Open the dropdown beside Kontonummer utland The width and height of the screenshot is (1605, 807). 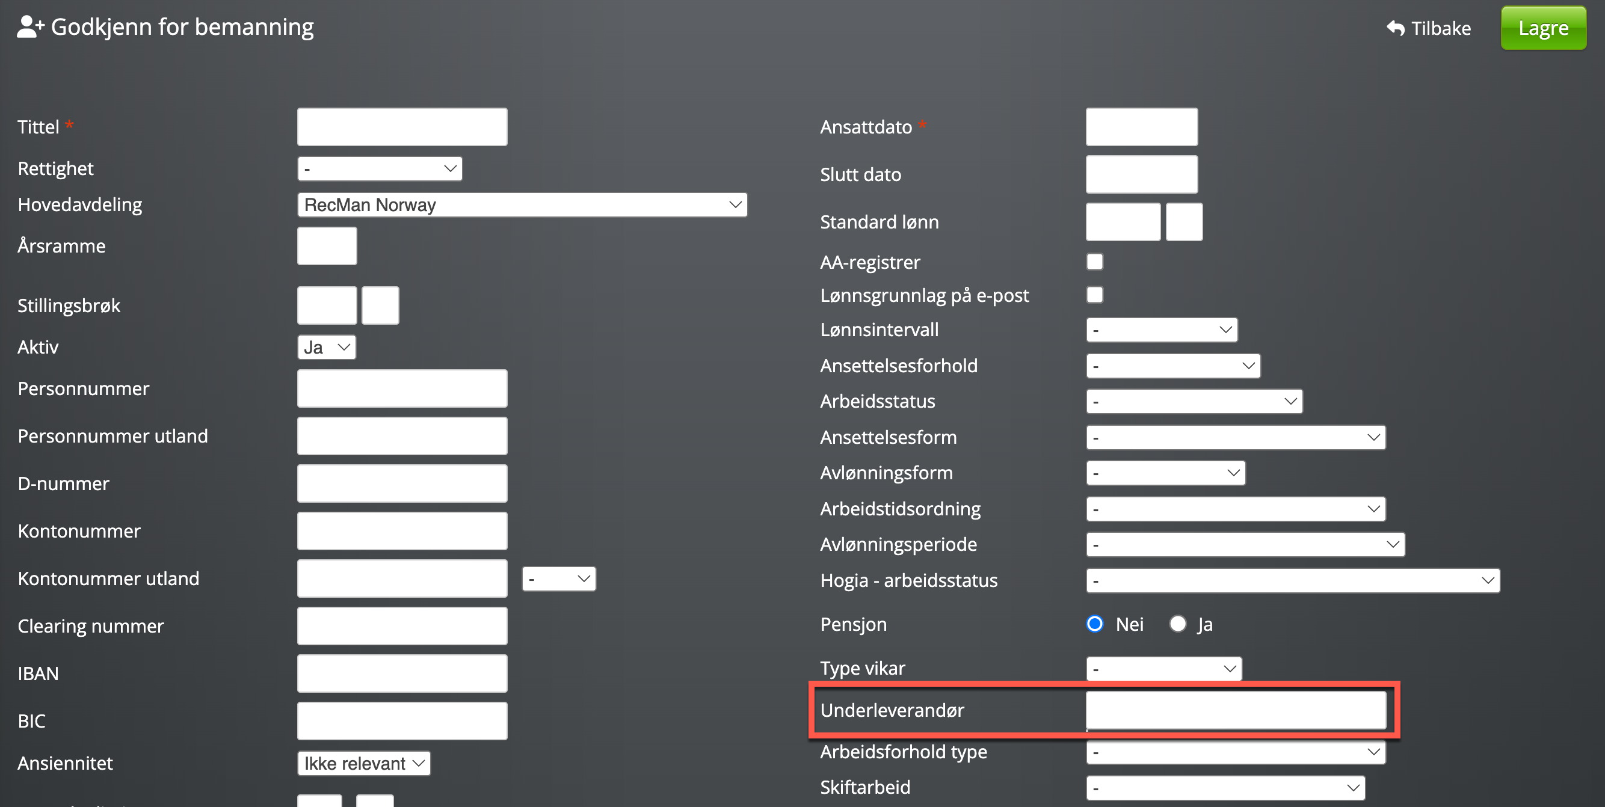[x=559, y=579]
